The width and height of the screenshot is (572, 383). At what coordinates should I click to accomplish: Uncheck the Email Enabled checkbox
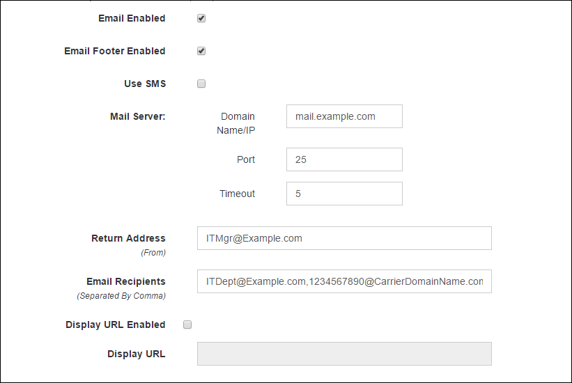tap(201, 18)
